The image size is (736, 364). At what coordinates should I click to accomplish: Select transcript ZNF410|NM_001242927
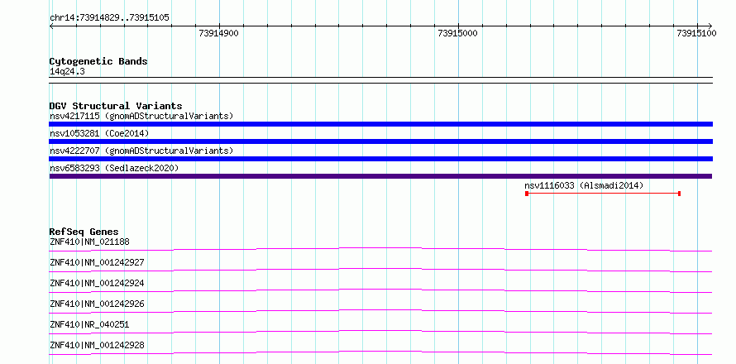tap(97, 262)
